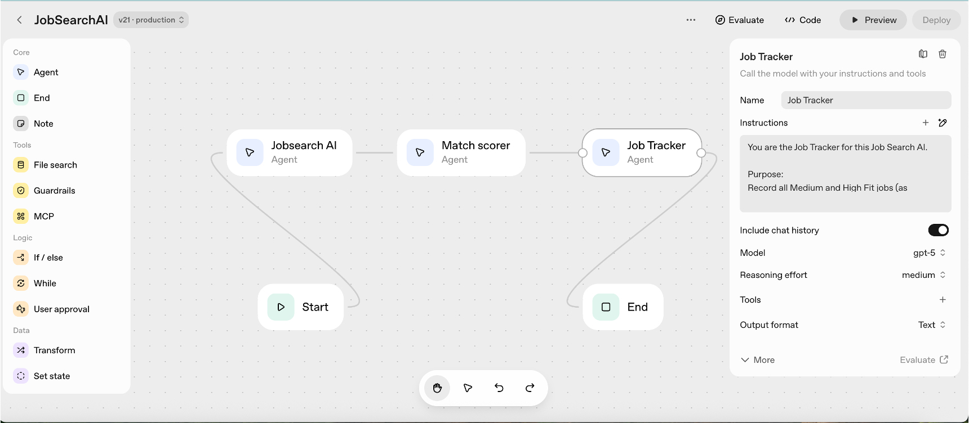Open the Evaluate link in agent panel
Image resolution: width=969 pixels, height=423 pixels.
(x=924, y=360)
